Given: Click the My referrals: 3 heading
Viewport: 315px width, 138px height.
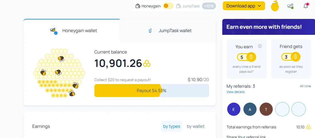Looking at the screenshot, I should pos(241,86).
